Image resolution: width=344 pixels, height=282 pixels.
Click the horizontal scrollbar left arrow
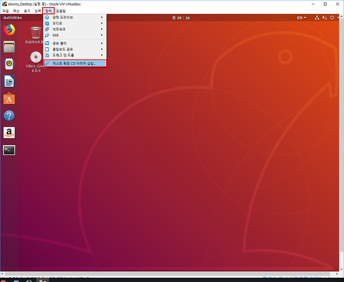(x=2, y=274)
